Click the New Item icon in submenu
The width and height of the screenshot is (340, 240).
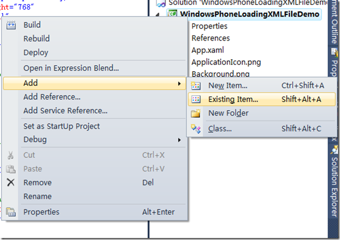coord(196,86)
